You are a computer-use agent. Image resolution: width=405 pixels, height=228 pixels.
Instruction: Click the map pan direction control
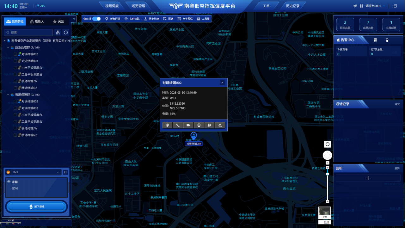tap(328, 156)
